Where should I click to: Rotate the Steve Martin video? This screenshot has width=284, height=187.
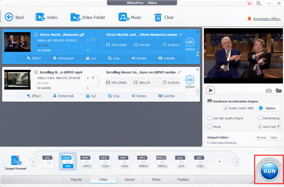pyautogui.click(x=139, y=58)
